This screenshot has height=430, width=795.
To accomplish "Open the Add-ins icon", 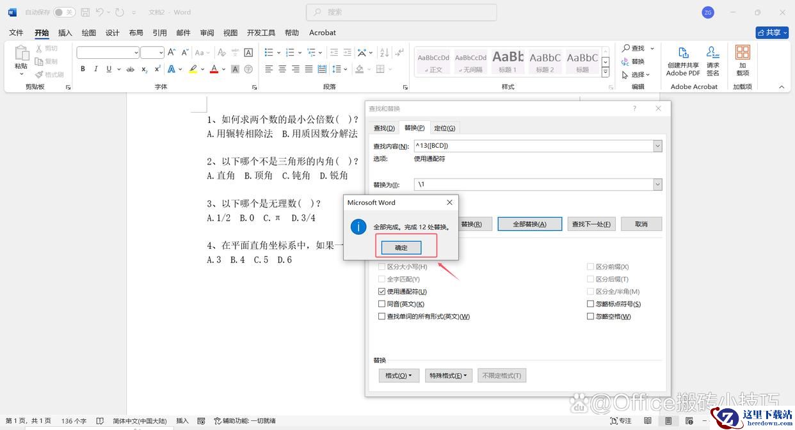I will [x=742, y=61].
